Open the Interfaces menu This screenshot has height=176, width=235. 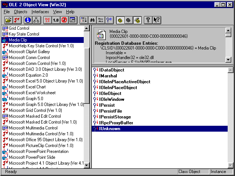pyautogui.click(x=40, y=12)
